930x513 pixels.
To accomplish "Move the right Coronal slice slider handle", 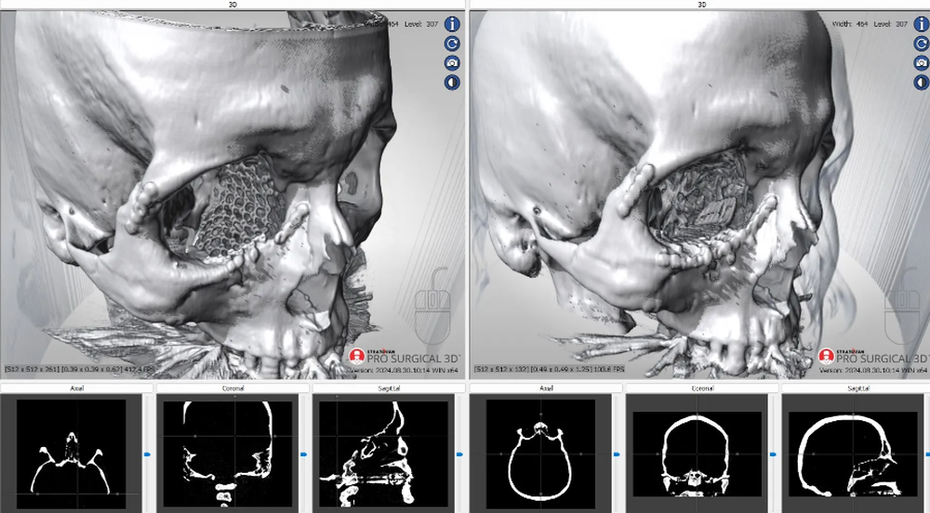I will click(774, 454).
